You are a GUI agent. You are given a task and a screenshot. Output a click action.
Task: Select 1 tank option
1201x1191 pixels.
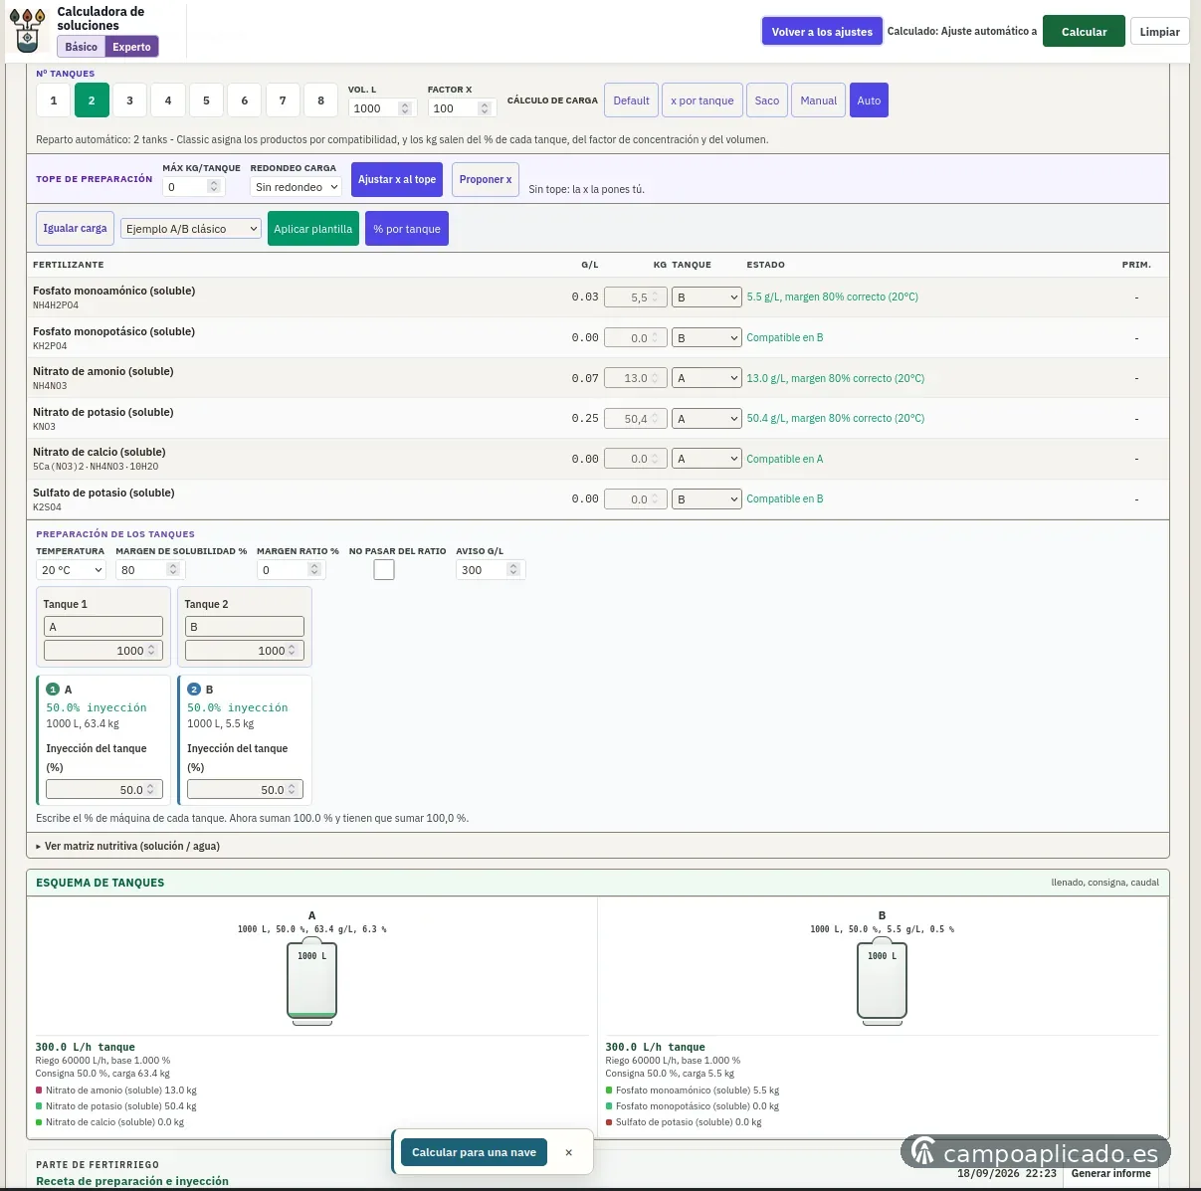click(54, 100)
